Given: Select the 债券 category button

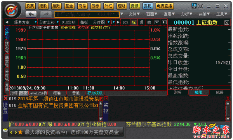Looking at the screenshot, I should (96, 6).
